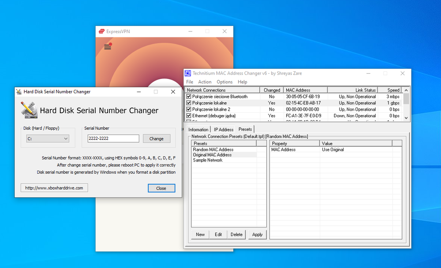Viewport: 441px width, 268px height.
Task: Open the ExpressVPN hamburger menu
Action: click(108, 47)
